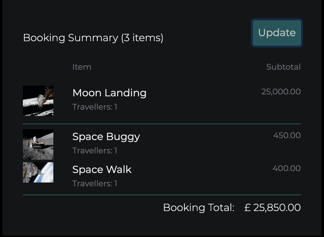Click the Subtotal column header
Viewport: 324px width, 237px height.
click(x=284, y=67)
